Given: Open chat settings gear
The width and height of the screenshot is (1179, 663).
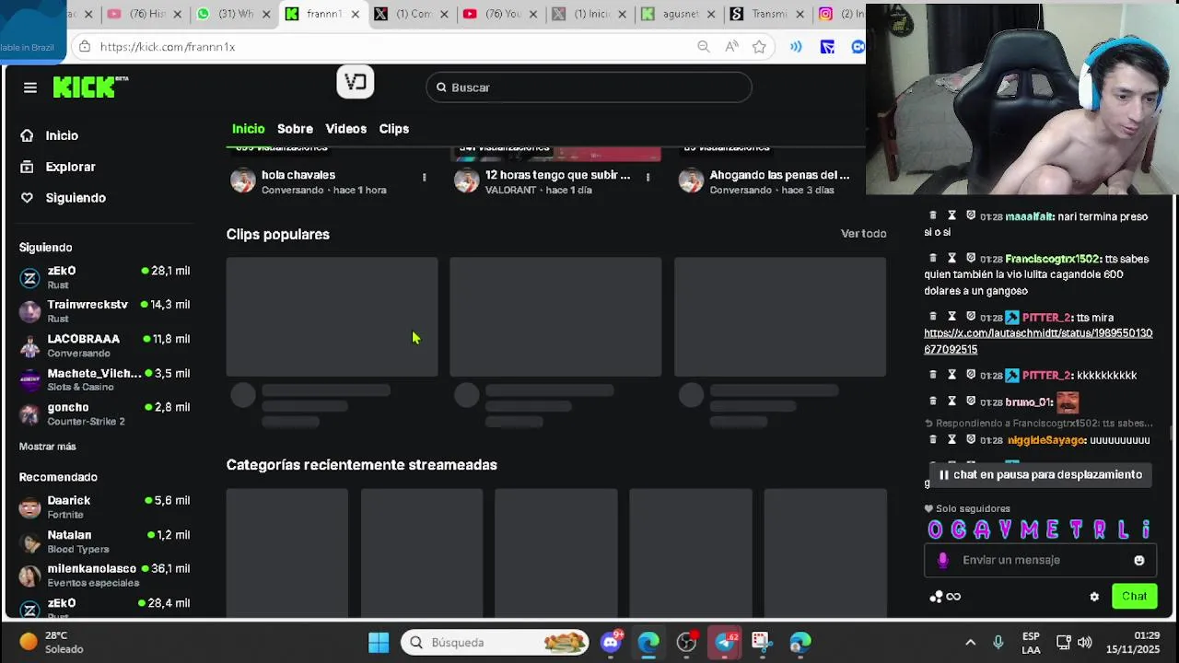Looking at the screenshot, I should [x=1094, y=597].
